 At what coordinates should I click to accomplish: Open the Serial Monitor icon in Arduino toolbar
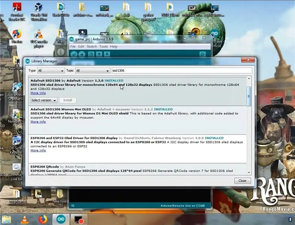[203, 54]
